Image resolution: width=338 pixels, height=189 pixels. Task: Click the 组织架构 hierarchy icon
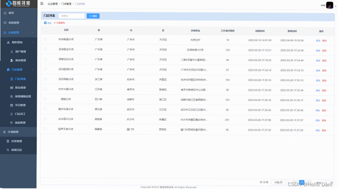click(x=8, y=43)
